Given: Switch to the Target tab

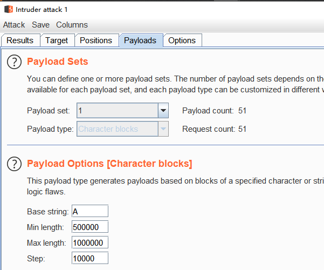Looking at the screenshot, I should click(57, 40).
